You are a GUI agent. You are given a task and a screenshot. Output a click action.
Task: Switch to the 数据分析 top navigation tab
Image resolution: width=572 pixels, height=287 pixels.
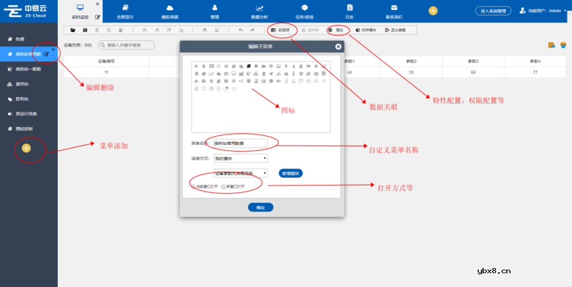coord(260,12)
